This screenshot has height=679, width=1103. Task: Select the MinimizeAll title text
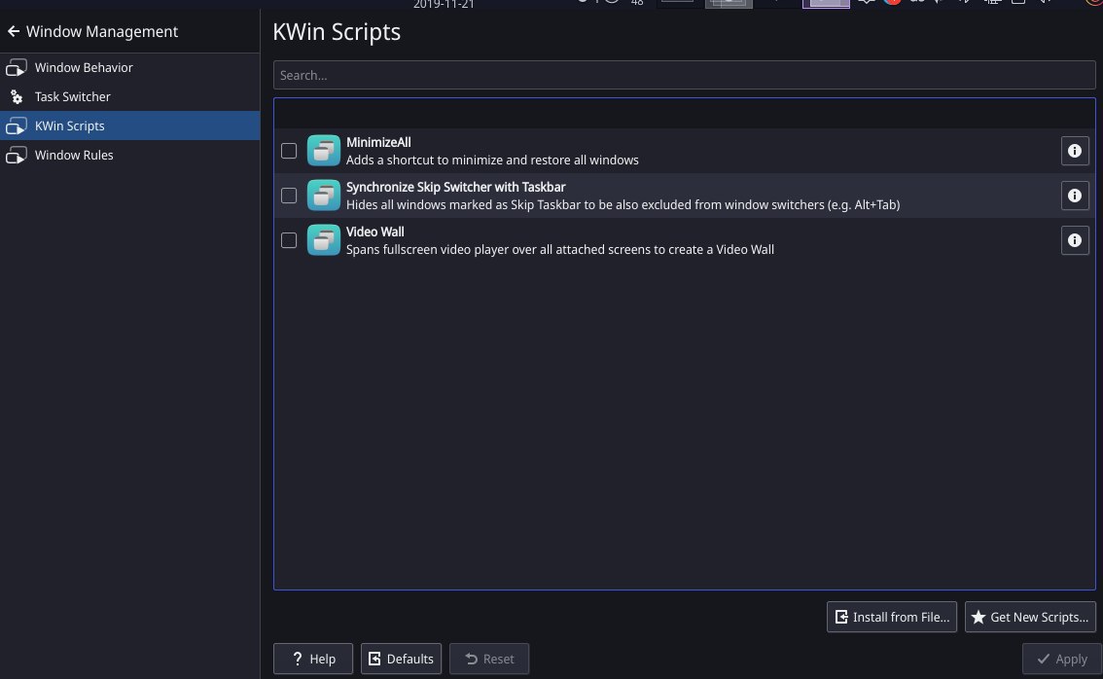(x=378, y=142)
